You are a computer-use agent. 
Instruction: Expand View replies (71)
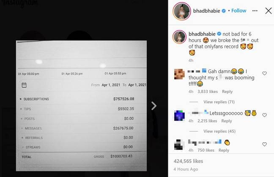pyautogui.click(x=219, y=102)
